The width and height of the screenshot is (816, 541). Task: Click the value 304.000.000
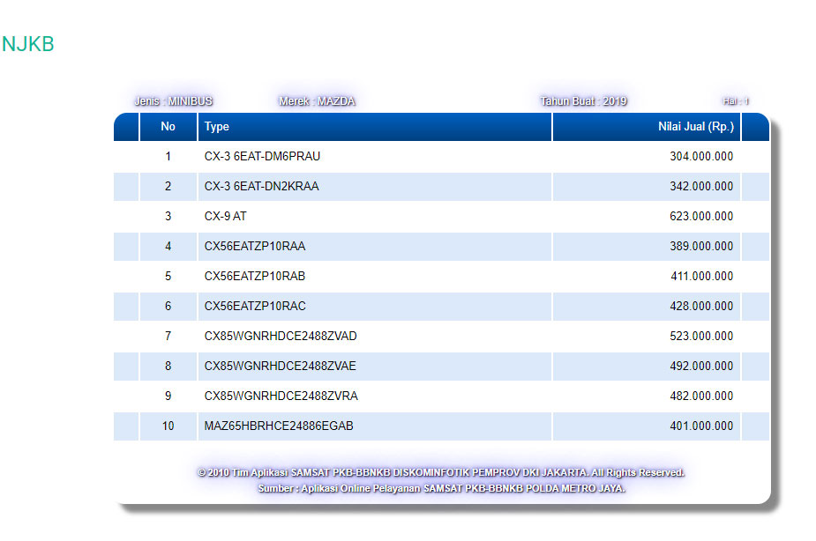tap(701, 157)
